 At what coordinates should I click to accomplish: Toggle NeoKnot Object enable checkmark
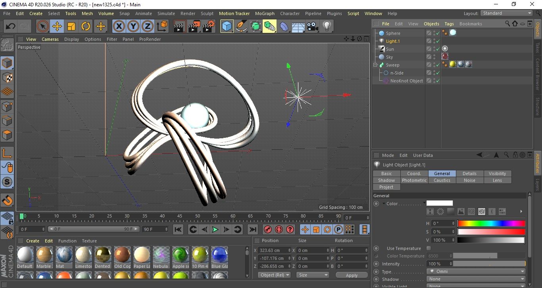438,81
